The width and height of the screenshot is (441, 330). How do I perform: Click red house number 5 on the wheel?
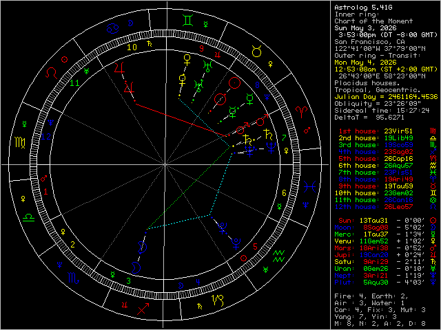(x=255, y=247)
